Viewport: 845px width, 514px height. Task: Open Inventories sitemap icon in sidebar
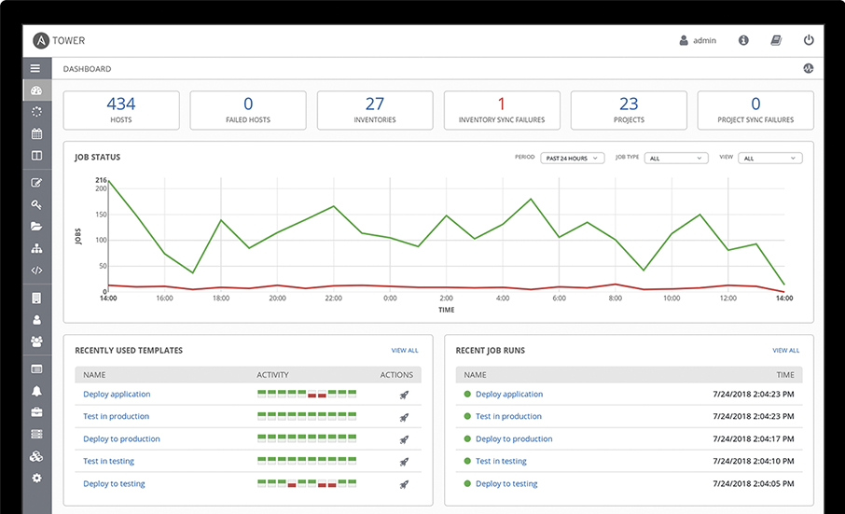[x=36, y=248]
